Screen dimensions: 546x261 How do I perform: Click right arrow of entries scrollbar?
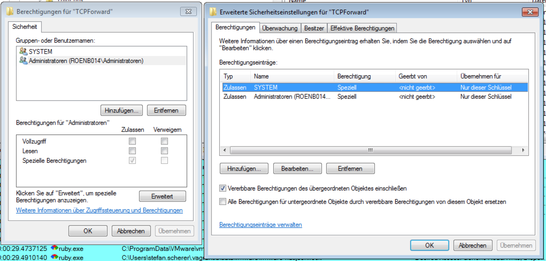(523, 150)
